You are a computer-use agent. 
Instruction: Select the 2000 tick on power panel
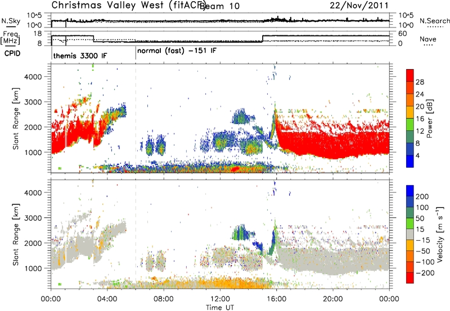click(x=33, y=127)
